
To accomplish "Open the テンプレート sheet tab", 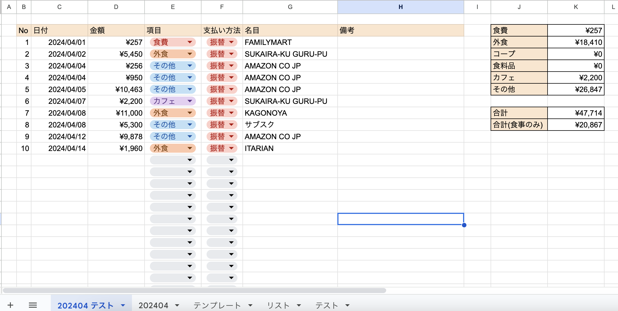I will 217,305.
